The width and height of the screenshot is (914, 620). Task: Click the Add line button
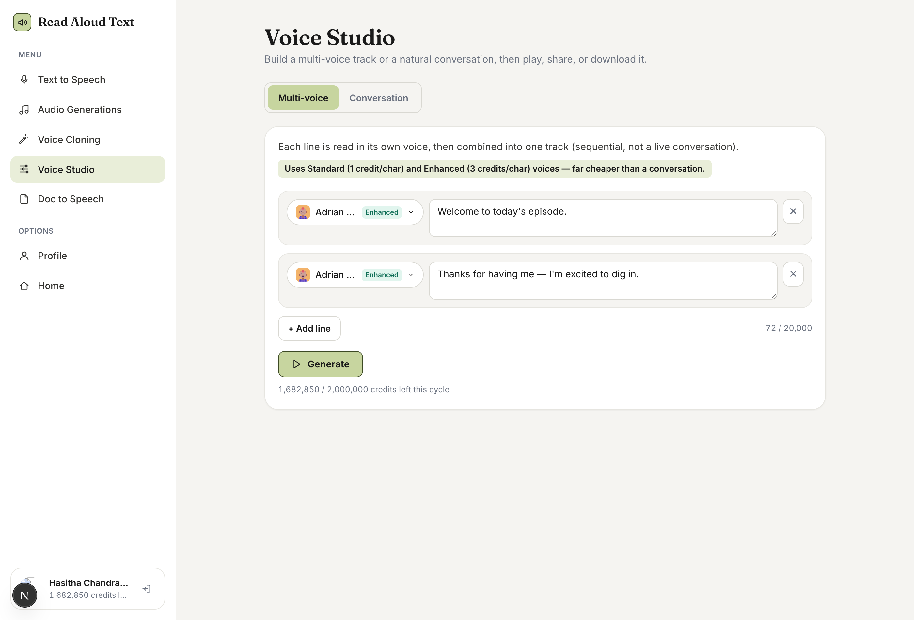[309, 328]
